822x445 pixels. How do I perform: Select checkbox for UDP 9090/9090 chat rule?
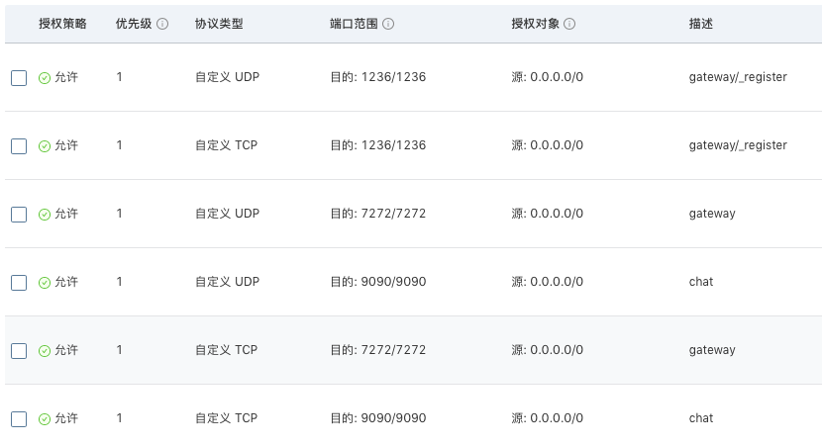click(19, 283)
